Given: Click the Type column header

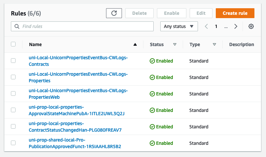Looking at the screenshot, I should pyautogui.click(x=195, y=44).
